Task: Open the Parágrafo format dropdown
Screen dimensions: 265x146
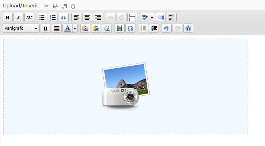Action: coord(21,28)
